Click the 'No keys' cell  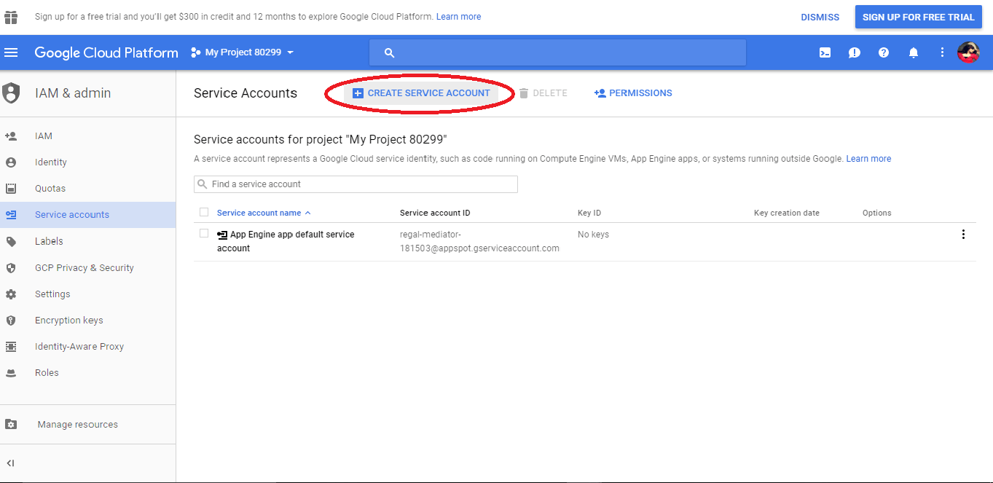click(x=593, y=235)
